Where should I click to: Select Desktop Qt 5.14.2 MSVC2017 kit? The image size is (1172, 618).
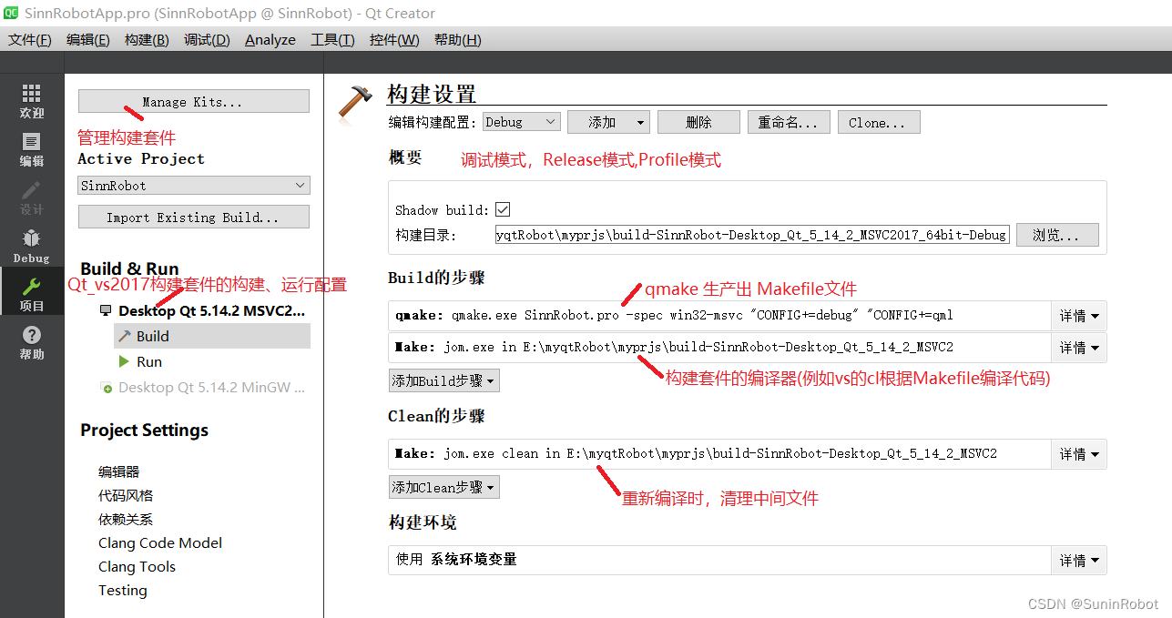coord(204,310)
